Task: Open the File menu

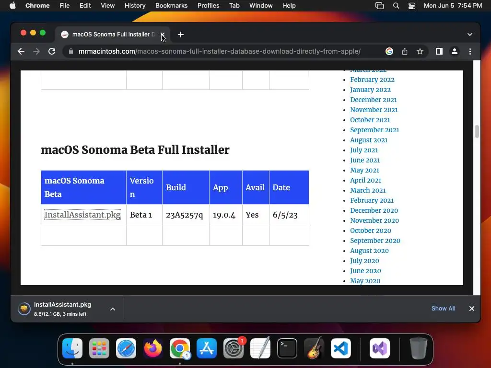Action: 65,6
